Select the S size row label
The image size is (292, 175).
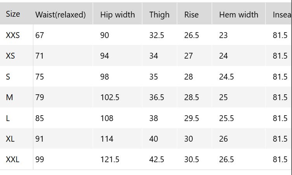tap(8, 77)
